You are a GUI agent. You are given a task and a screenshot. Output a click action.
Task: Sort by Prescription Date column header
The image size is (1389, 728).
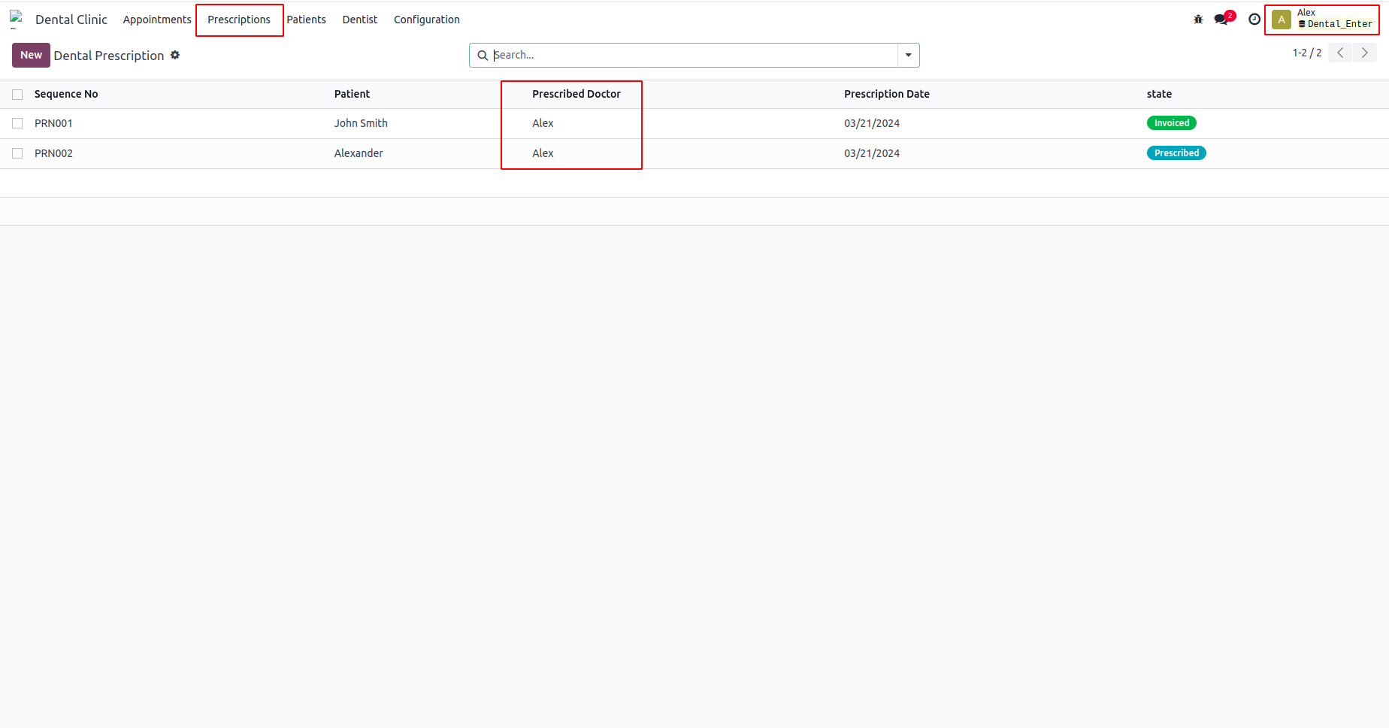tap(887, 94)
